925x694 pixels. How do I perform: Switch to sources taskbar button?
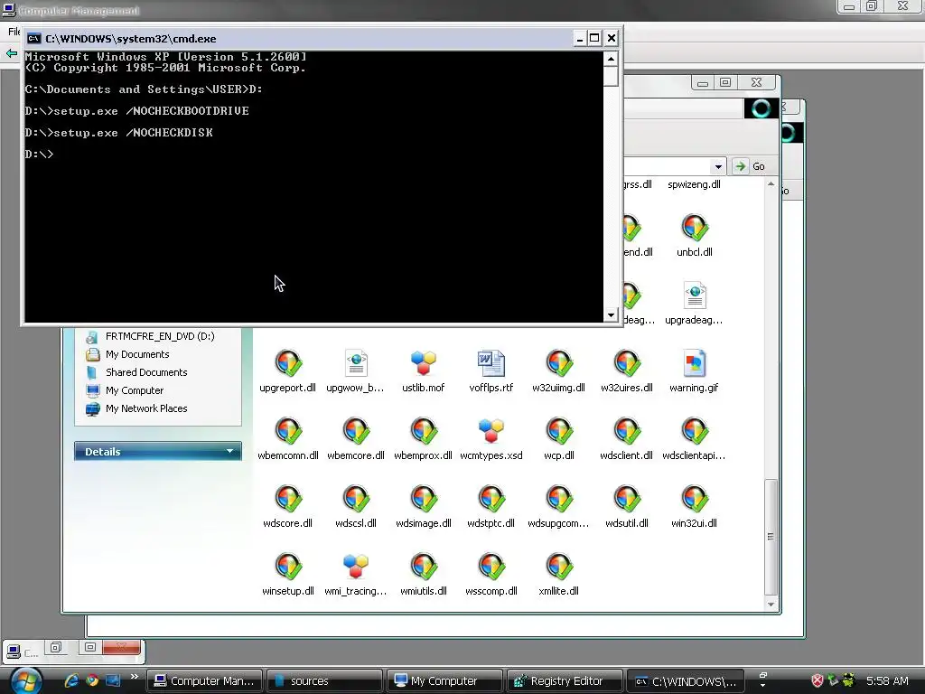tap(324, 681)
